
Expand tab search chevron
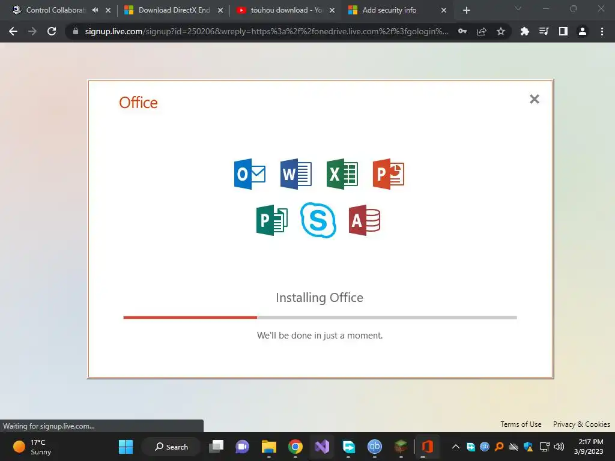click(x=518, y=8)
